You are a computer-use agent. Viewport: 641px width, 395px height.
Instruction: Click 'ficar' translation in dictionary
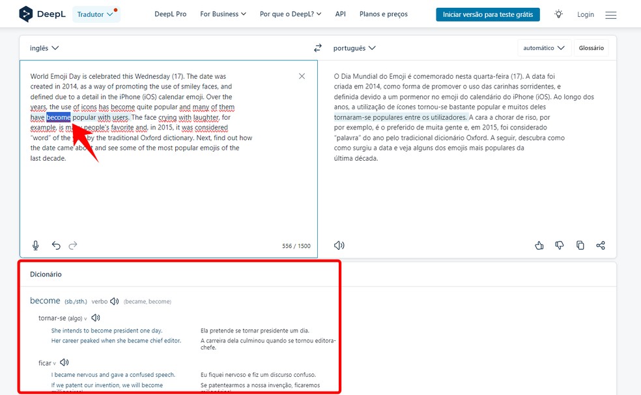(x=44, y=362)
